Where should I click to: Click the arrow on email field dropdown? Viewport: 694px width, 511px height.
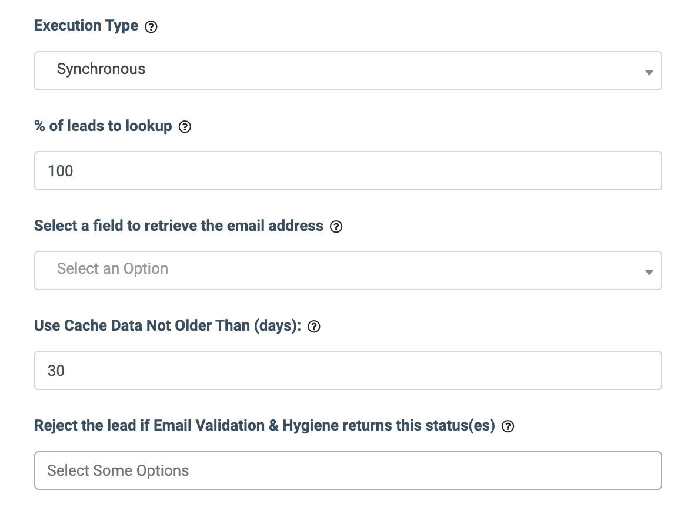tap(649, 272)
